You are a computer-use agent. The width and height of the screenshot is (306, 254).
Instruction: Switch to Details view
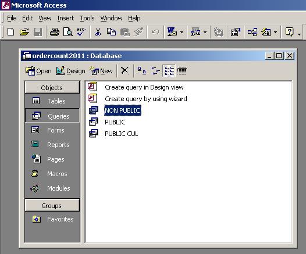tap(182, 70)
